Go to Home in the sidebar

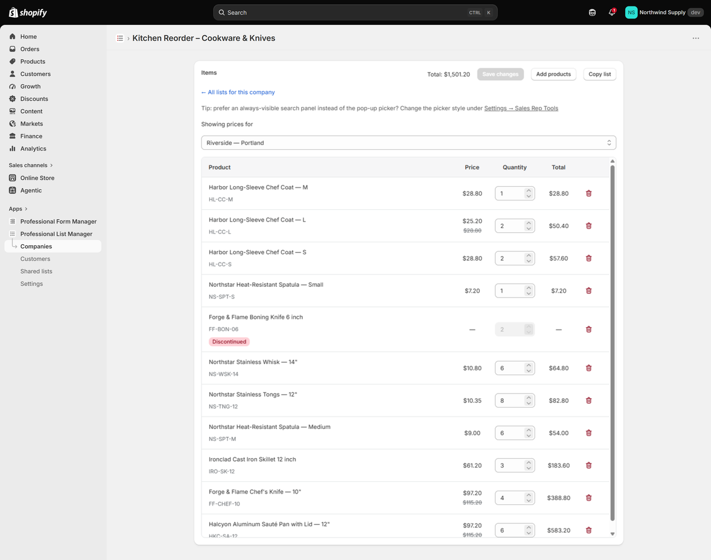[53, 37]
